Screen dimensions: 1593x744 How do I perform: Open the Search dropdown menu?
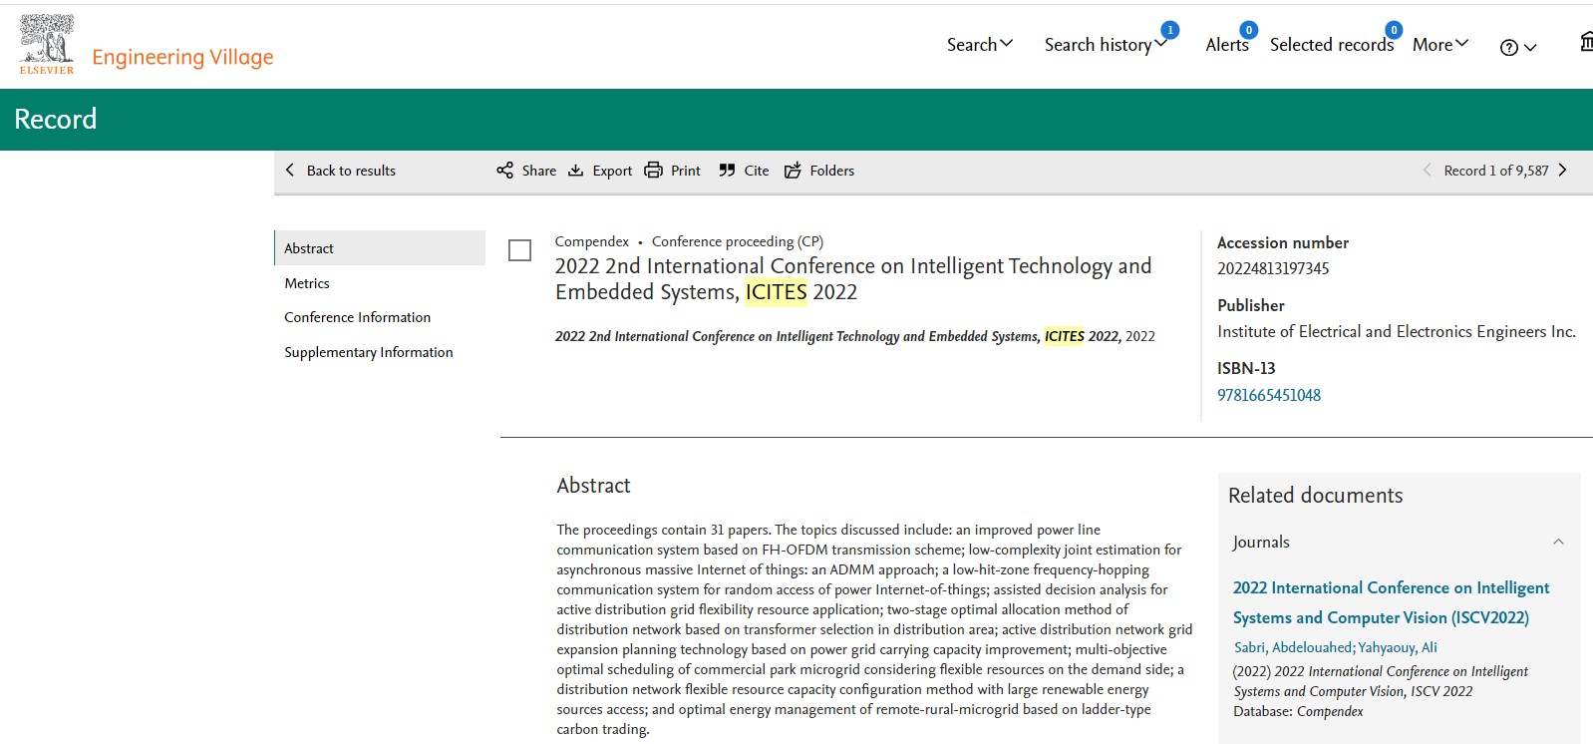click(x=980, y=44)
